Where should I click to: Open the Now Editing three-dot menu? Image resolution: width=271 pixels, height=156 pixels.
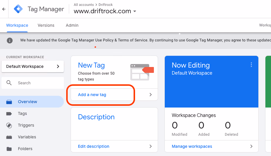pos(251,65)
